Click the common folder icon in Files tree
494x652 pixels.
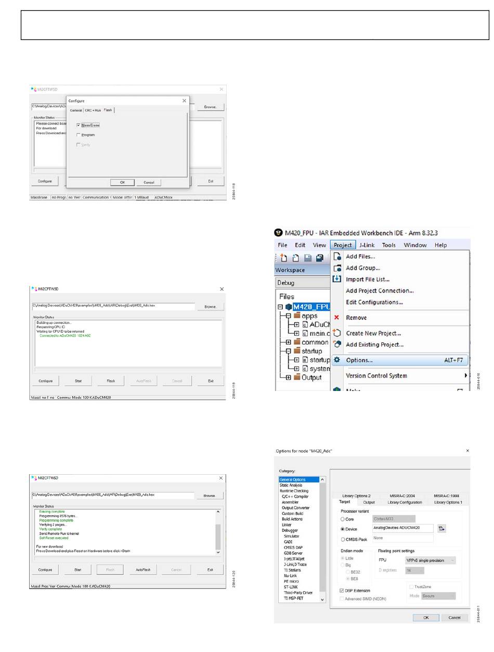296,342
